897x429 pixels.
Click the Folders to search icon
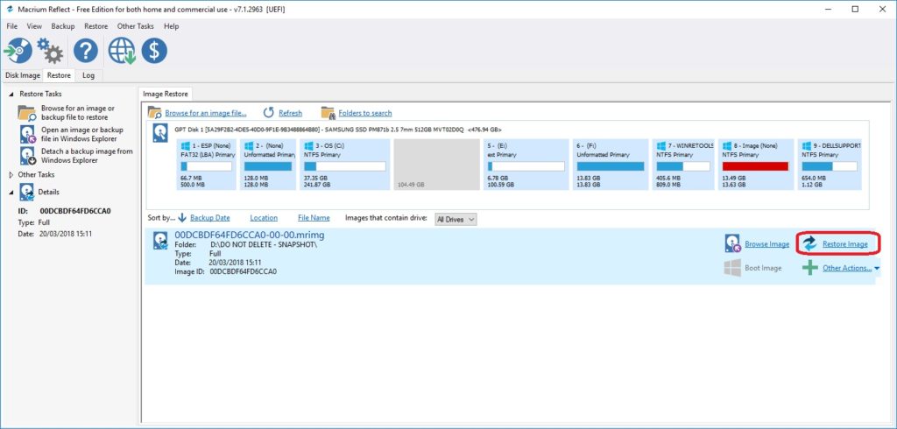click(328, 113)
